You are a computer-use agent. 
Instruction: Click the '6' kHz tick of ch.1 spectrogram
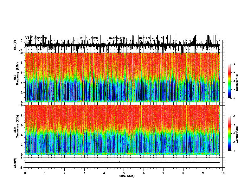(x=22, y=73)
